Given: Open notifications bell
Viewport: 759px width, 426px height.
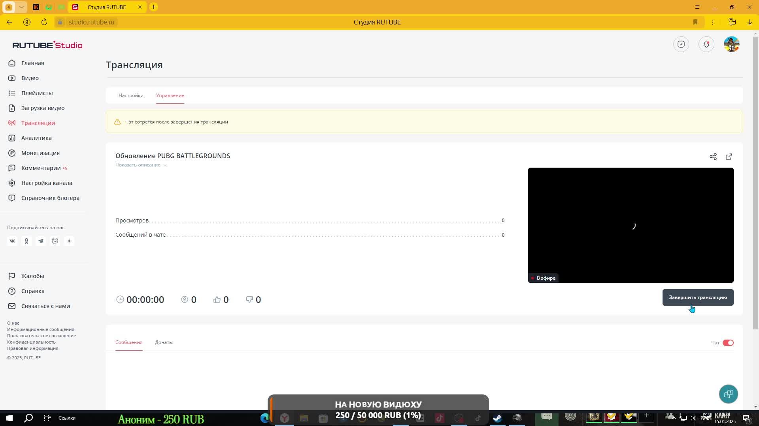Looking at the screenshot, I should [706, 44].
